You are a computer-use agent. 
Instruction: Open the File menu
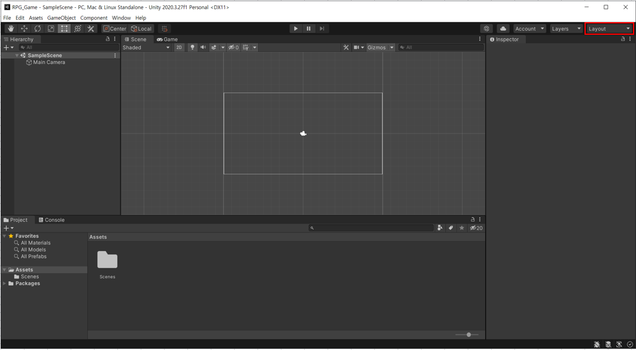pos(7,18)
